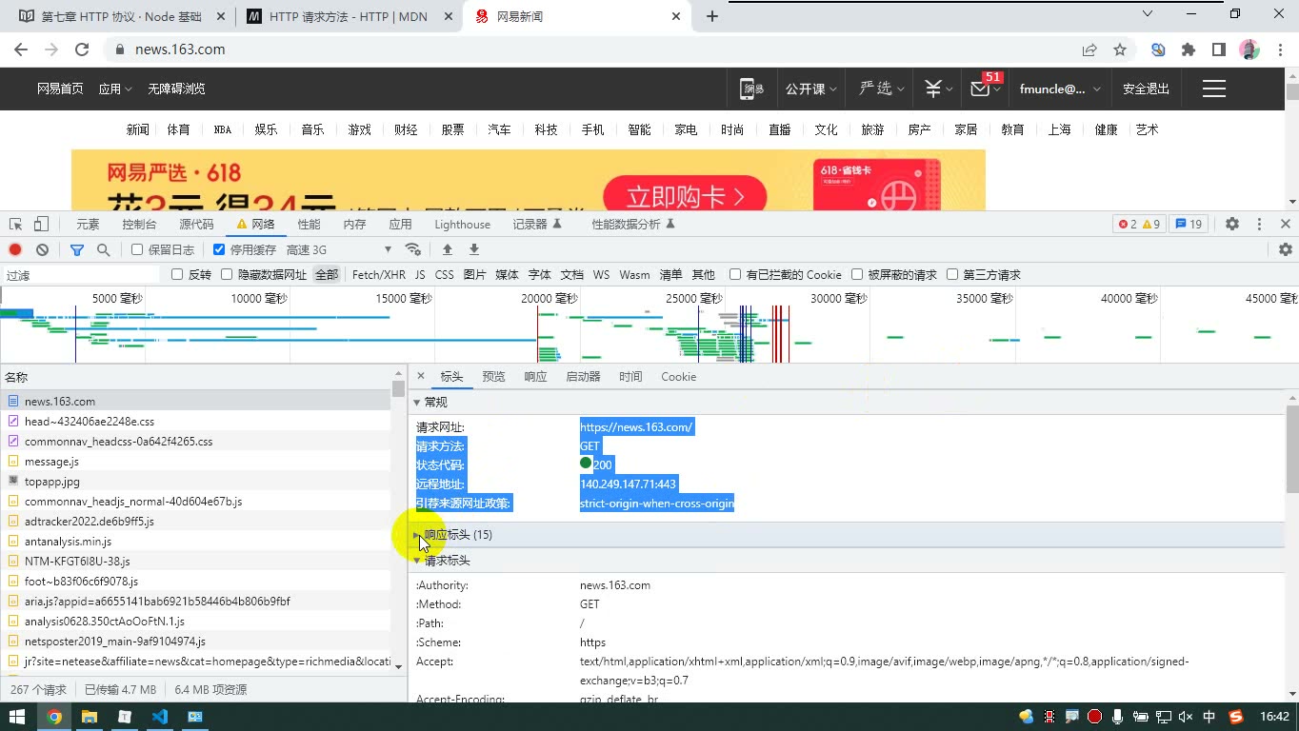
Task: Open the throttling 高速 3G dropdown
Action: click(x=339, y=249)
